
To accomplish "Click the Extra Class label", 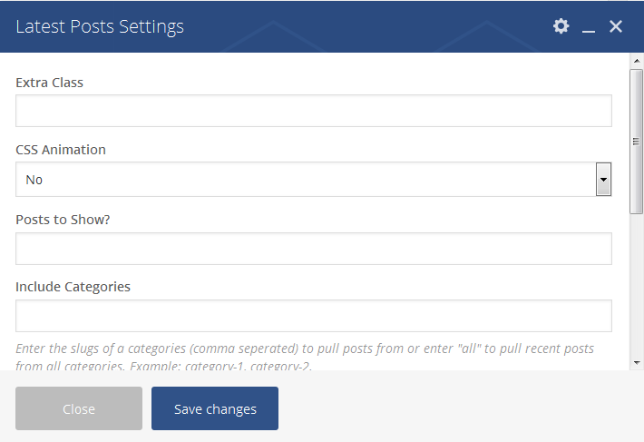I will (50, 83).
